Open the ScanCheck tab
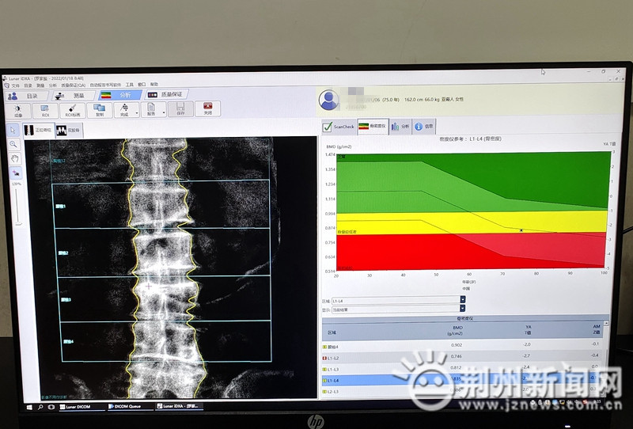Screen dimensions: 633x429 pyautogui.click(x=339, y=126)
